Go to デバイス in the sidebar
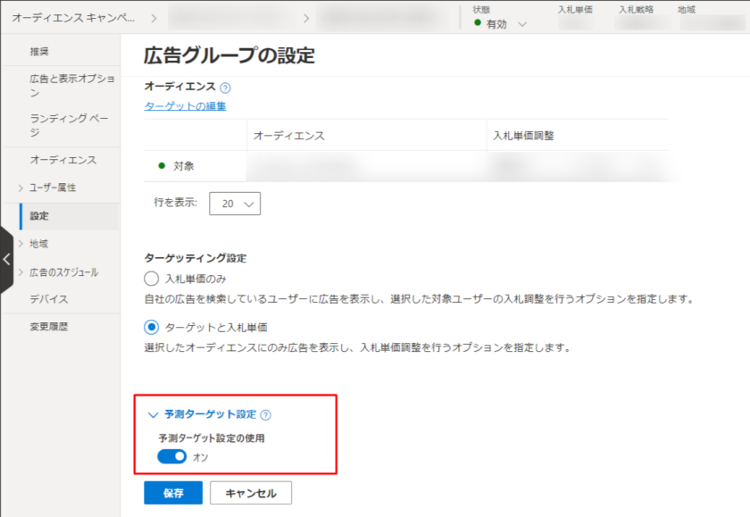Viewport: 750px width, 517px height. 48,299
